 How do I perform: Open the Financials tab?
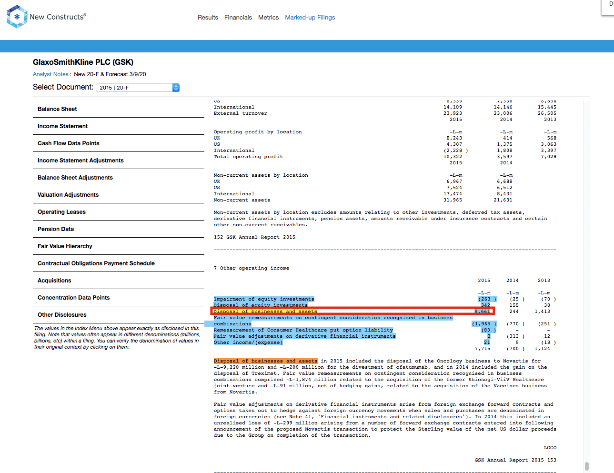(238, 17)
